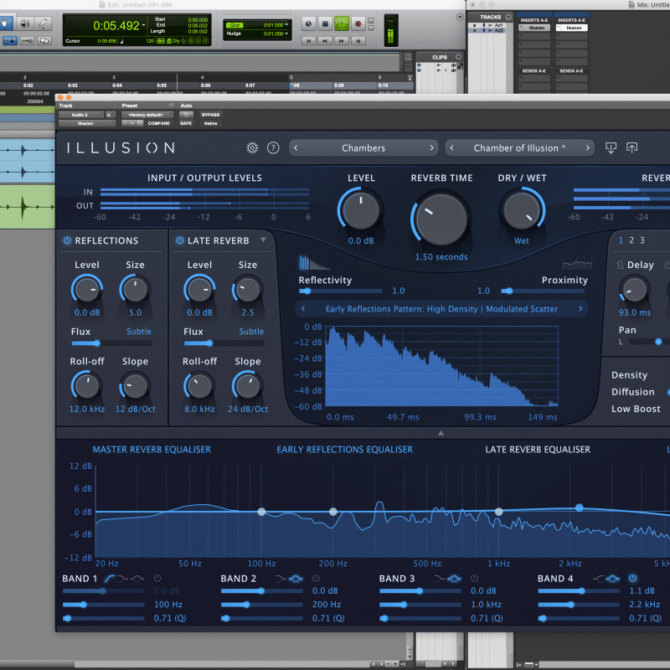The image size is (670, 670).
Task: Click the Native button in plugin header
Action: coord(211,123)
